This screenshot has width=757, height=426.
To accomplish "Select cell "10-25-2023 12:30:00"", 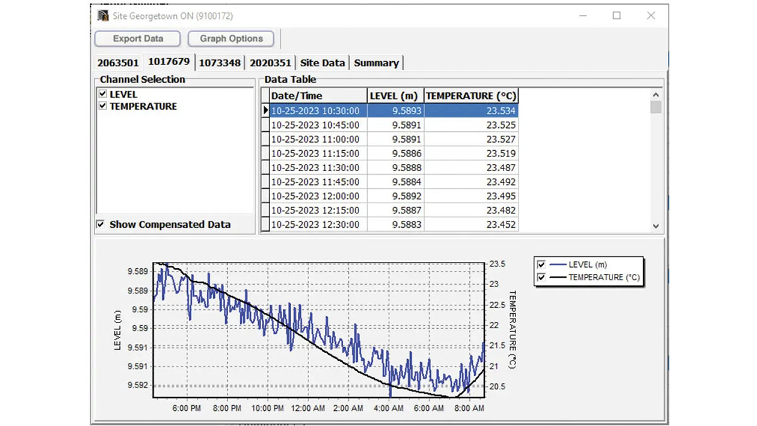I will [x=318, y=224].
